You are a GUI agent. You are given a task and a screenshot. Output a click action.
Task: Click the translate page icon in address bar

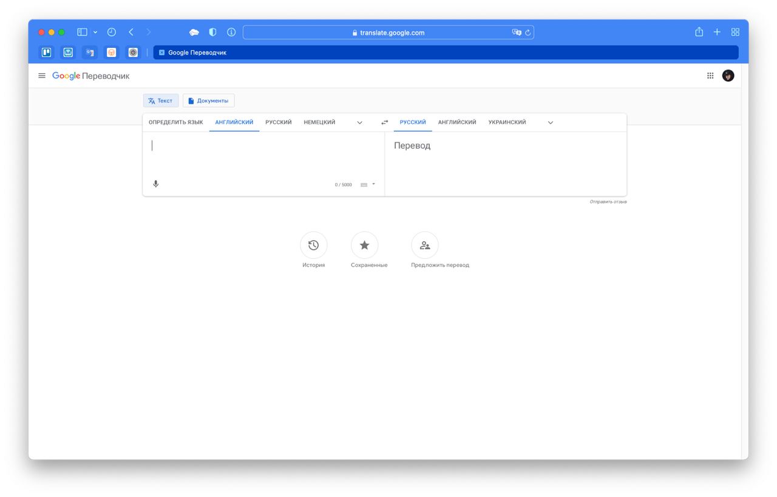(517, 33)
